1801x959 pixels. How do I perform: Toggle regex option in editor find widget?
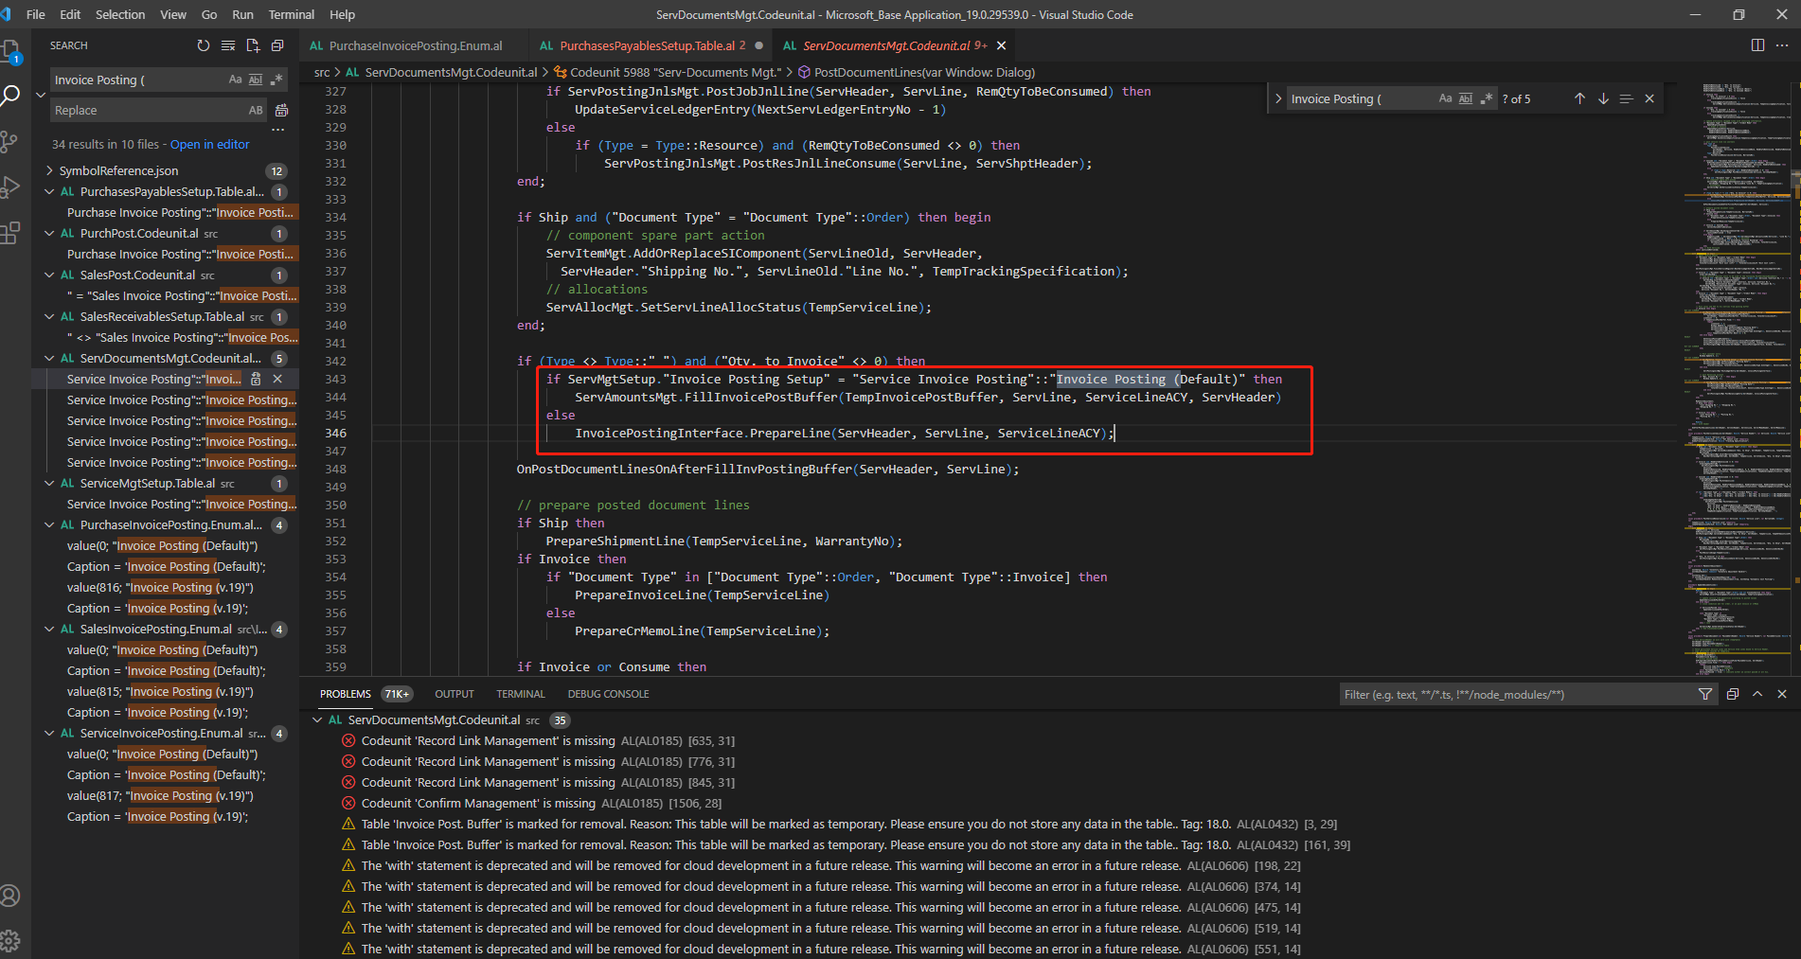point(1487,98)
